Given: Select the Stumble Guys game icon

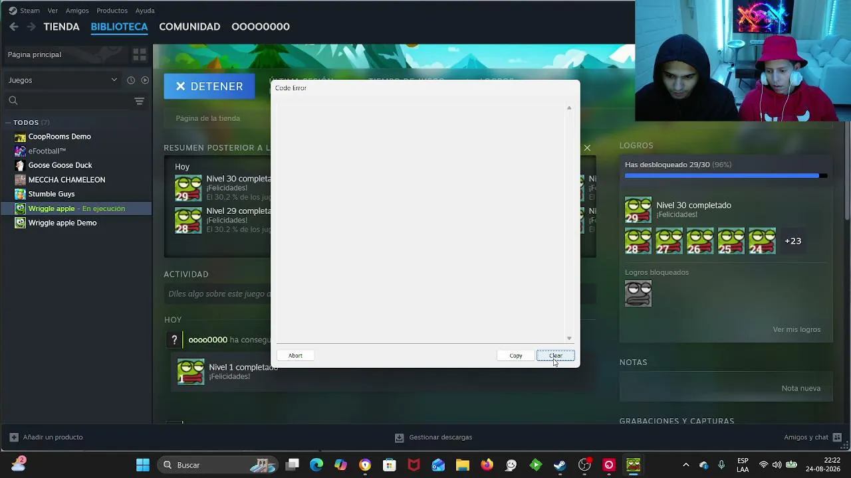Looking at the screenshot, I should point(21,194).
